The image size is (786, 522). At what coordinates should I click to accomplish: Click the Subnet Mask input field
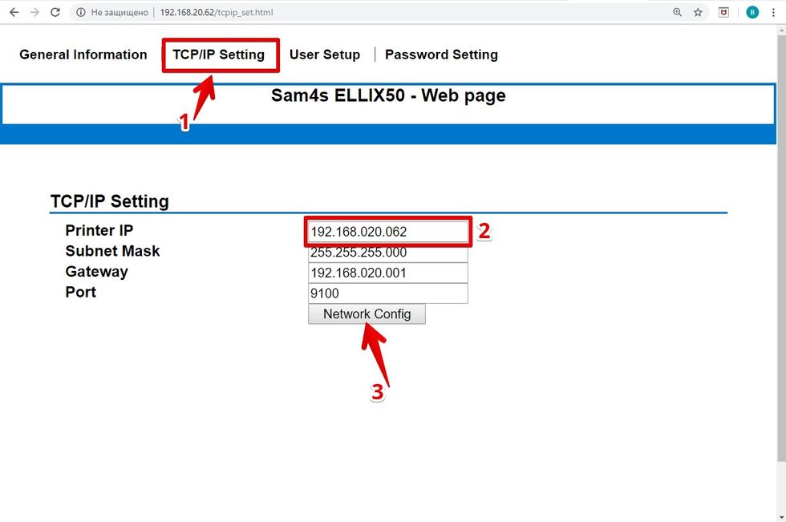(x=388, y=253)
